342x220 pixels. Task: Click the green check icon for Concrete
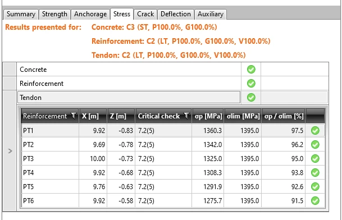tap(251, 70)
